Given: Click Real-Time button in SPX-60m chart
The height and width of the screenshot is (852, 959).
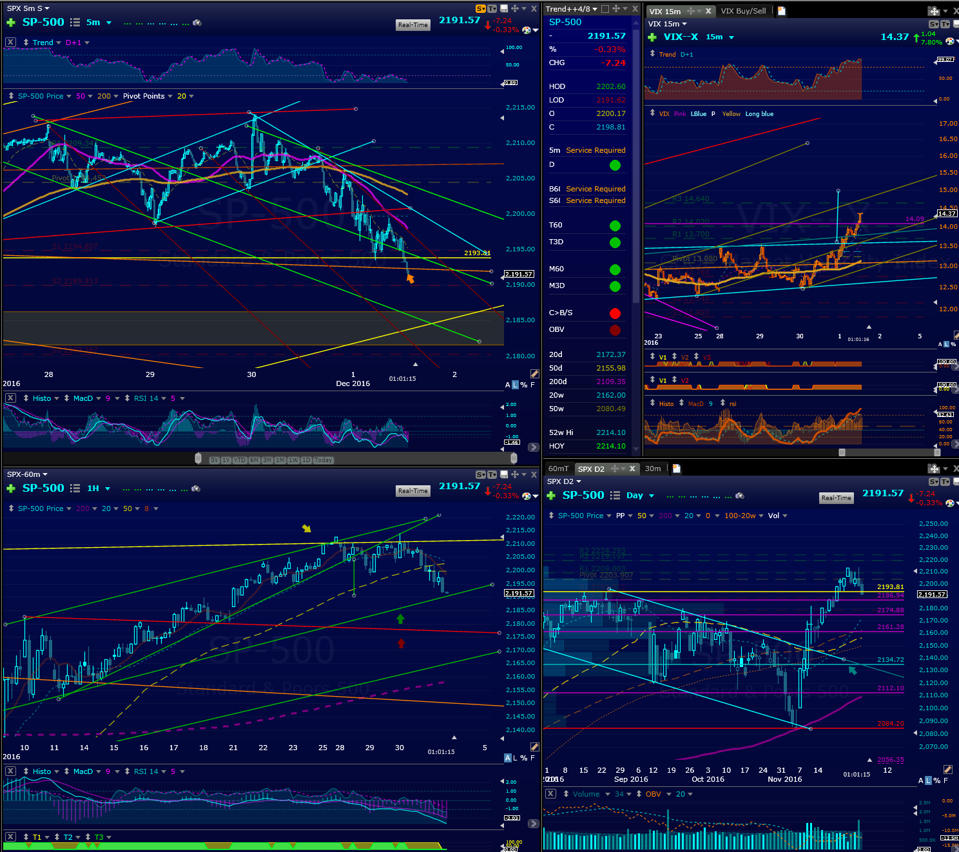Looking at the screenshot, I should (x=412, y=490).
